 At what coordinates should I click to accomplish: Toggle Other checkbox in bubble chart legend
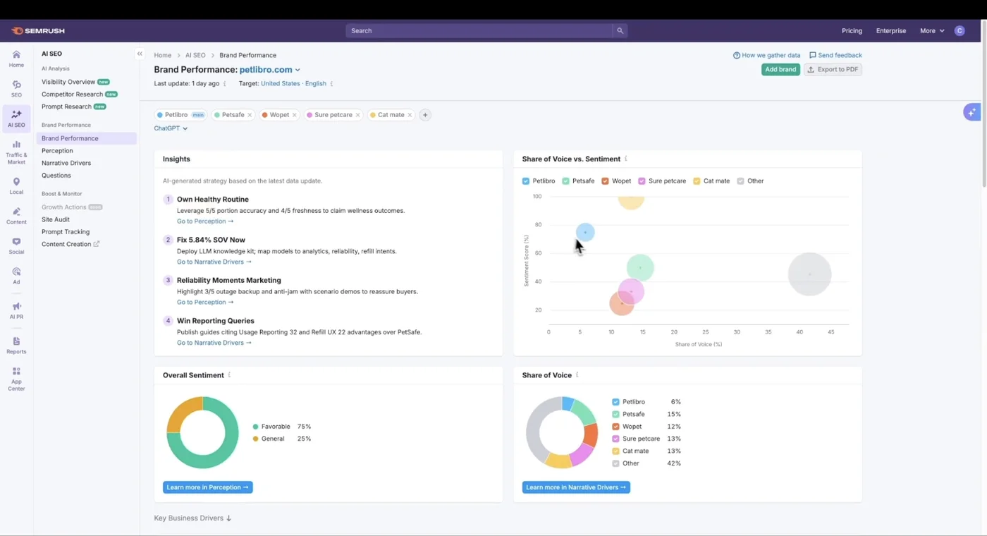(740, 181)
